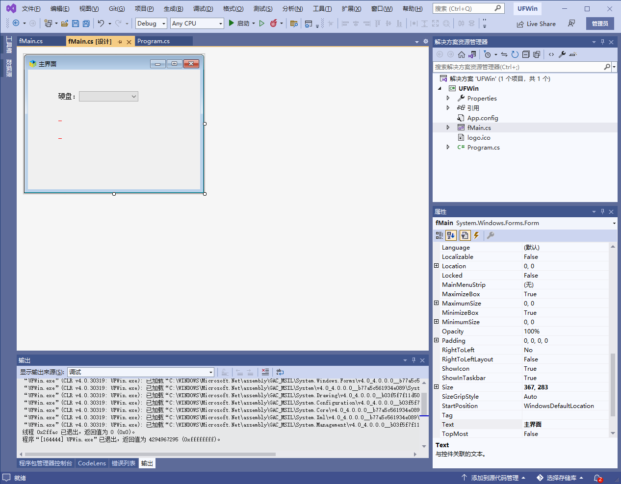Image resolution: width=621 pixels, height=484 pixels.
Task: Open the 生成(B) menu
Action: [173, 9]
